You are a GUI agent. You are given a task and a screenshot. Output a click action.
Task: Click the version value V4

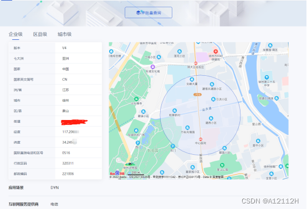tap(64, 48)
